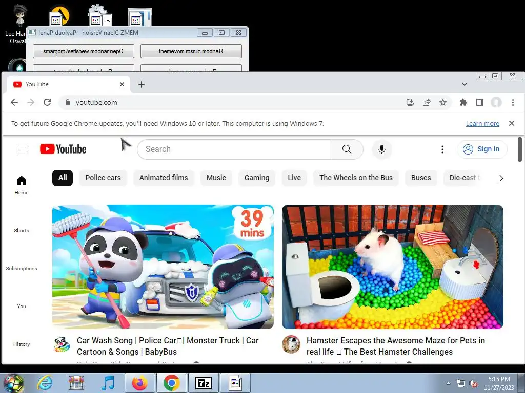
Task: Open Firefox from taskbar
Action: pos(139,383)
